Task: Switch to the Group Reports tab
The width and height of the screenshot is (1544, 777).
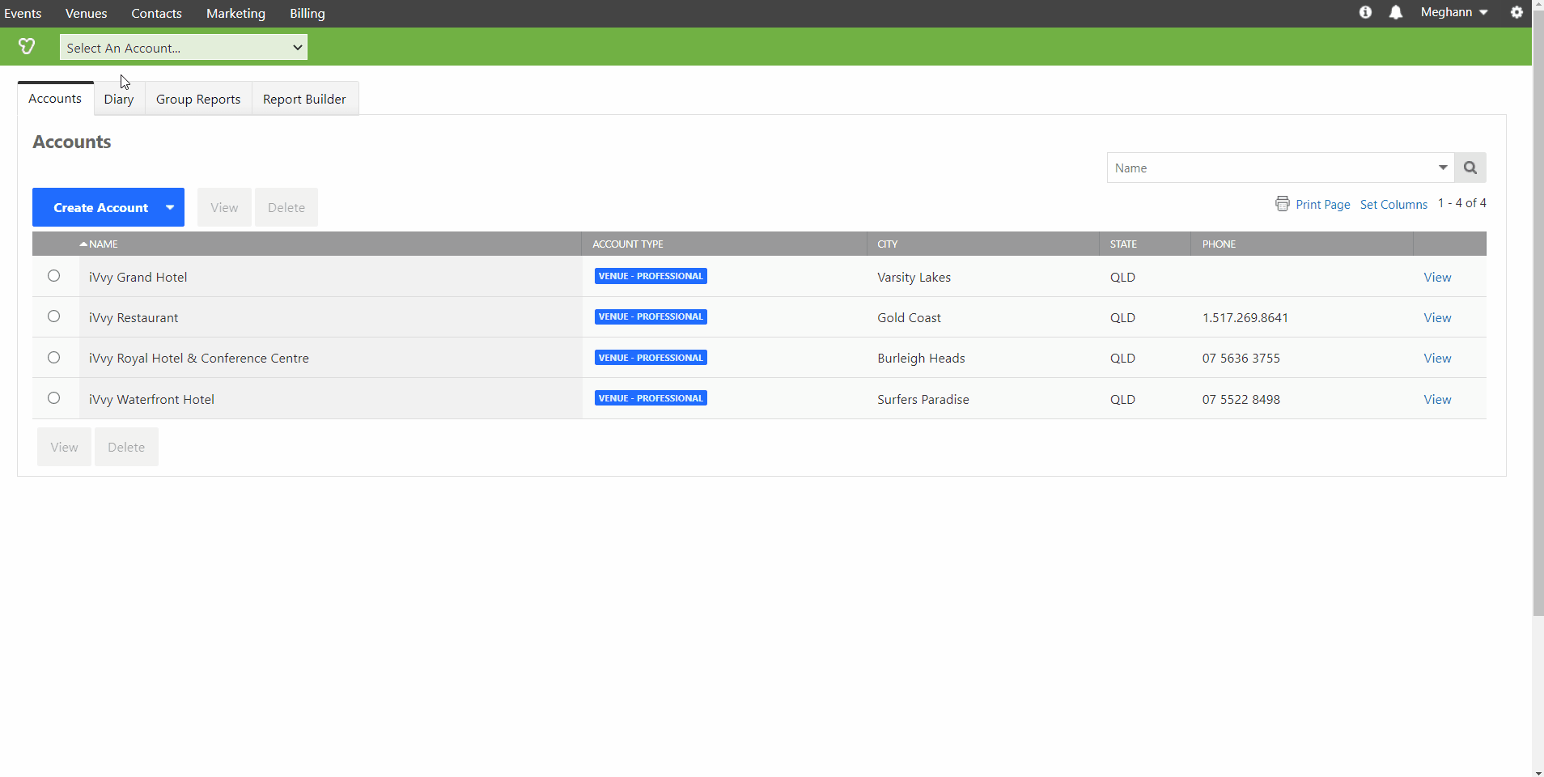Action: [198, 99]
